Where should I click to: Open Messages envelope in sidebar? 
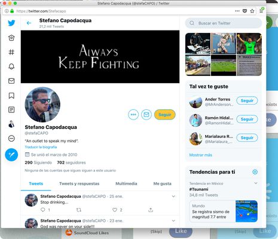pyautogui.click(x=11, y=81)
